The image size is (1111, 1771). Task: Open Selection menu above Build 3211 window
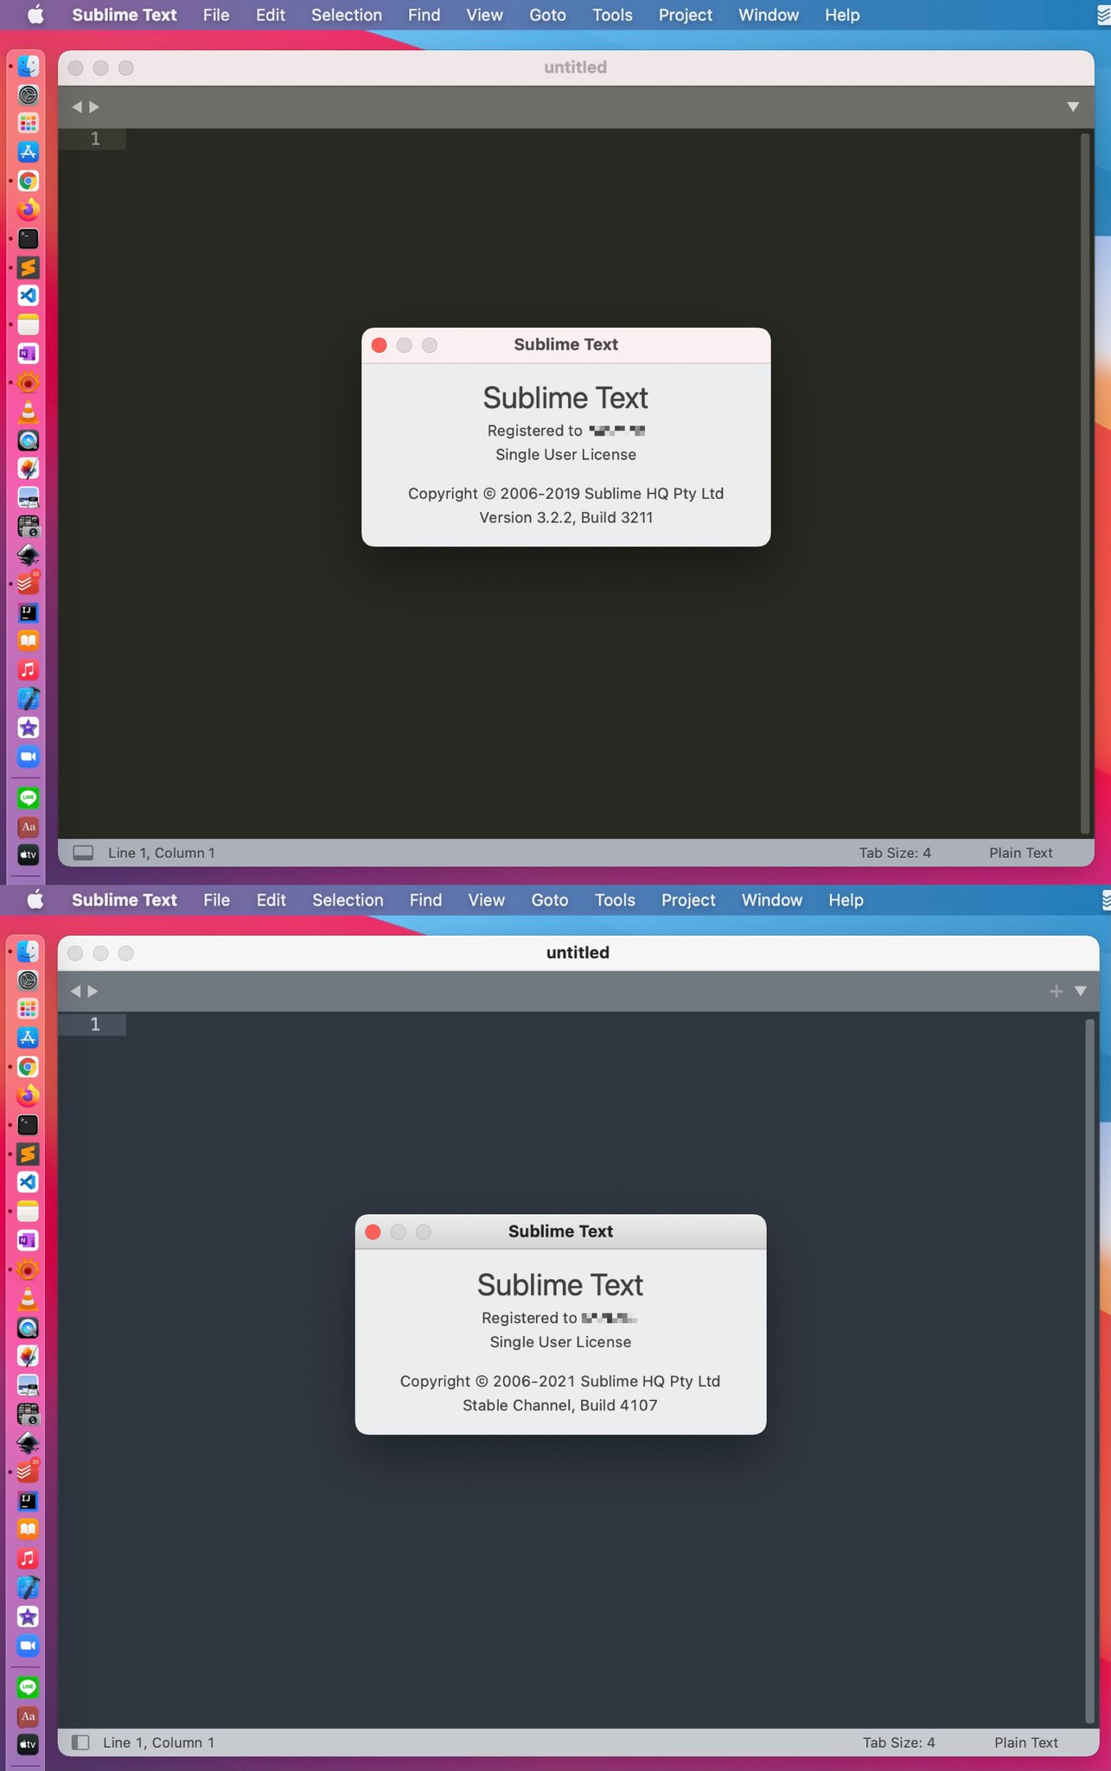[347, 15]
